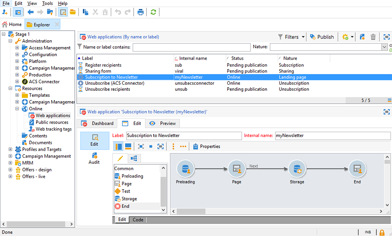This screenshot has width=392, height=236.
Task: Open the Tools menu
Action: click(x=47, y=3)
